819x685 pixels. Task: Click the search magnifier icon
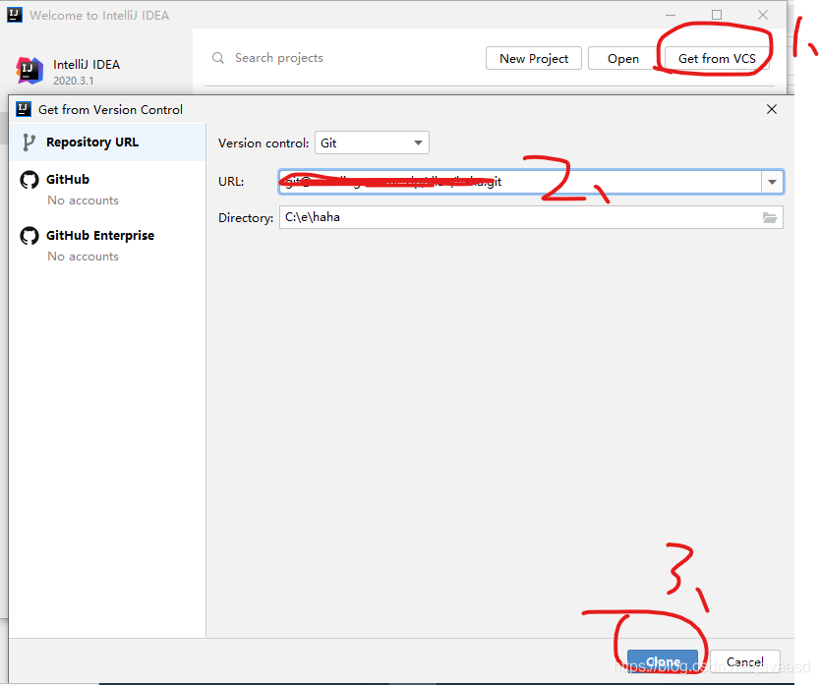[218, 58]
